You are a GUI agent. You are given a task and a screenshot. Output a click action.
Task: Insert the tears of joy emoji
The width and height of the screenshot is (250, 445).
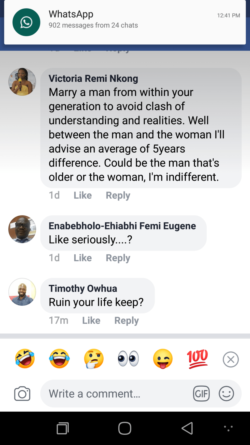[59, 359]
